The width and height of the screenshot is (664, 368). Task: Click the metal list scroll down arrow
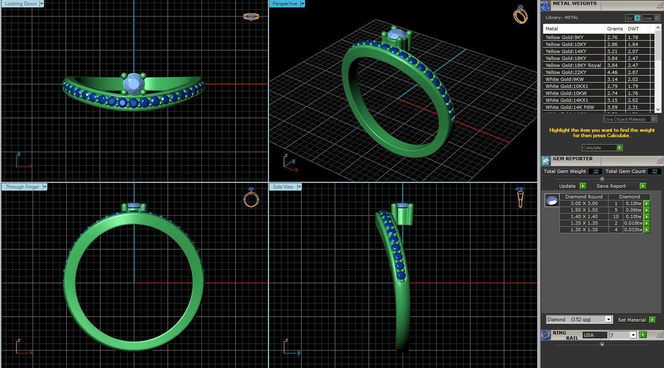(658, 109)
